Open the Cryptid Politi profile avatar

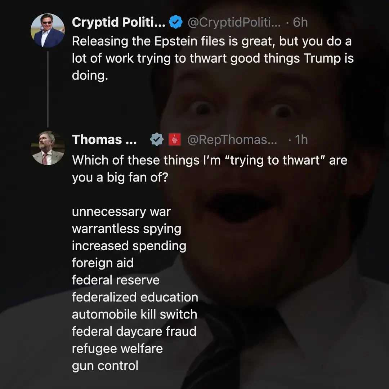pos(48,31)
